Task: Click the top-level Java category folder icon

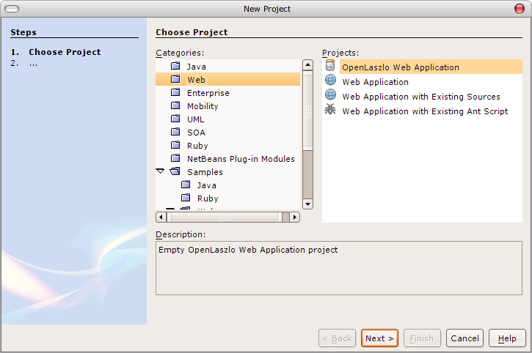Action: [175, 66]
